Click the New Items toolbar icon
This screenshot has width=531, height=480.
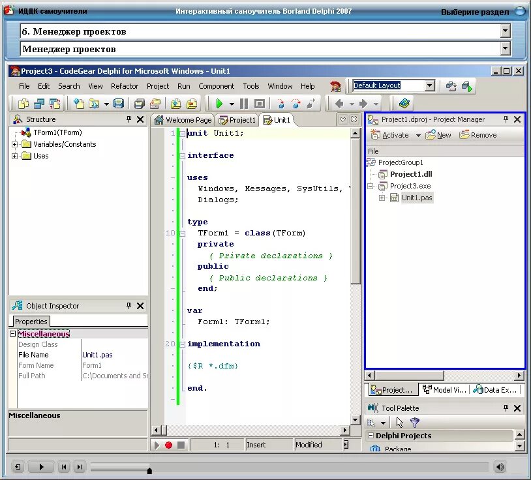[x=78, y=104]
